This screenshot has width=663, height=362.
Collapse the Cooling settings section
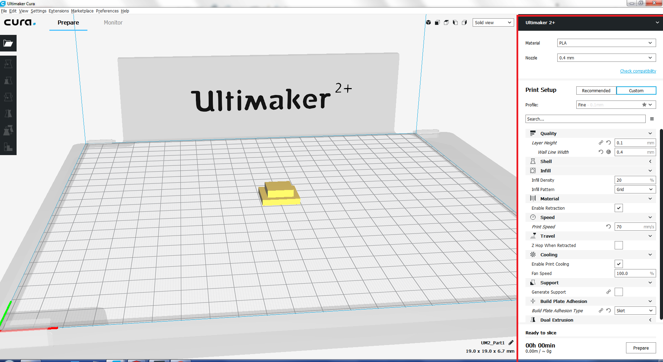click(590, 255)
